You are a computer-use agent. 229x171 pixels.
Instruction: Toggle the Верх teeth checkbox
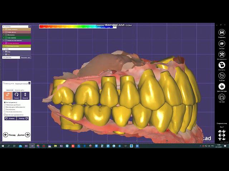click(x=6, y=52)
